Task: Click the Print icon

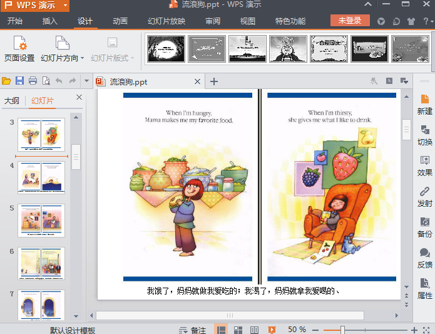Action: click(33, 81)
